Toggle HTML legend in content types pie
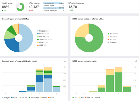Image resolution: width=139 pixels, height=101 pixels. pyautogui.click(x=43, y=34)
